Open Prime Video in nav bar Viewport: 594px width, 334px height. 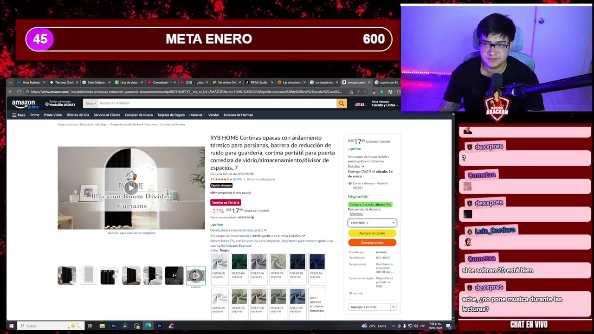point(52,115)
